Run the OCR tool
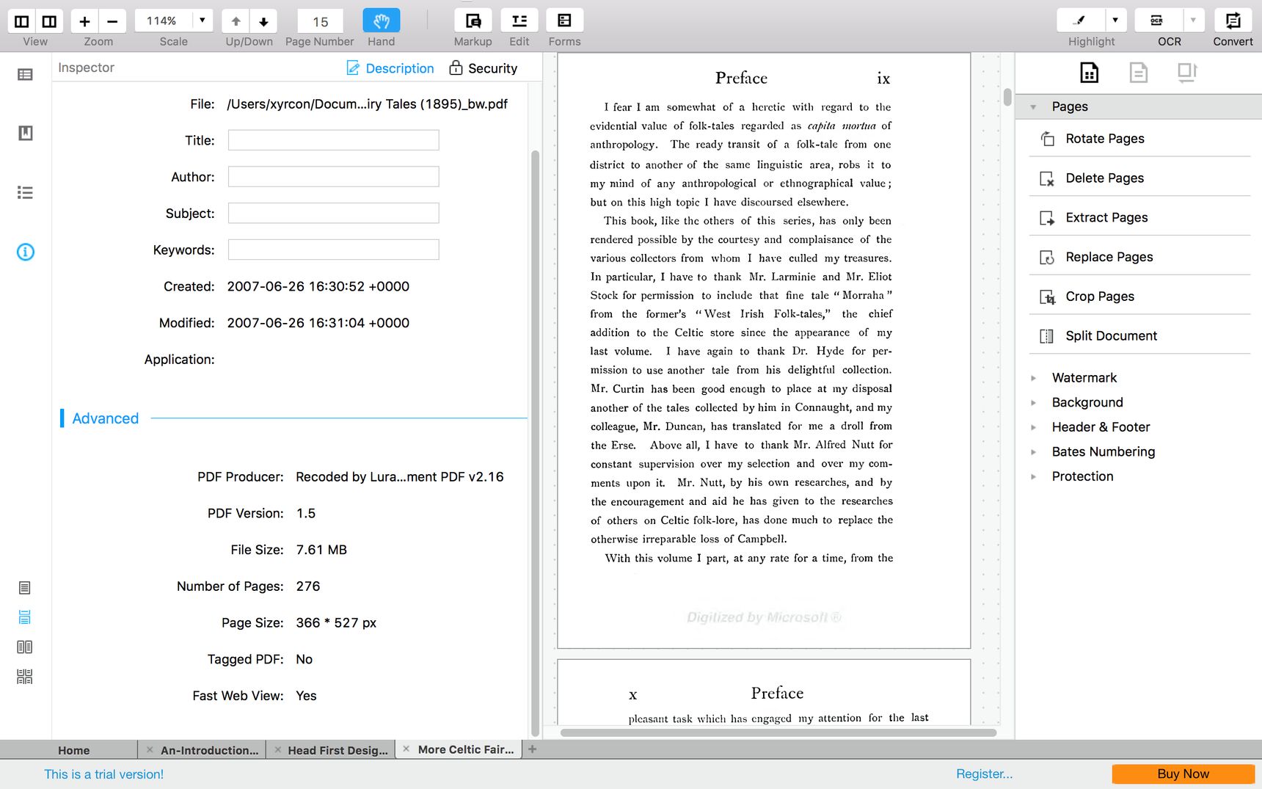 pos(1158,21)
